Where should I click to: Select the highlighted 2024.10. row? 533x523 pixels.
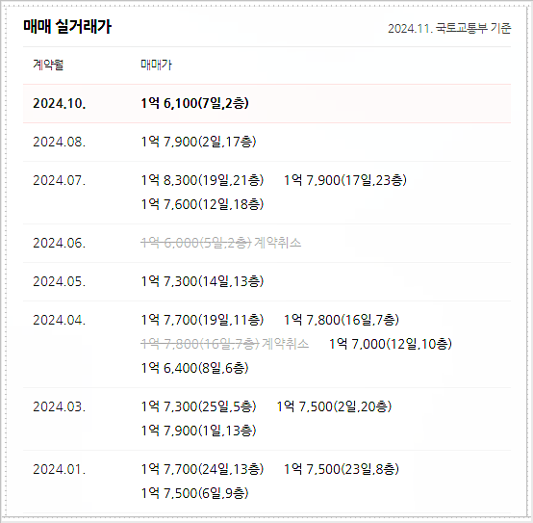pos(266,103)
